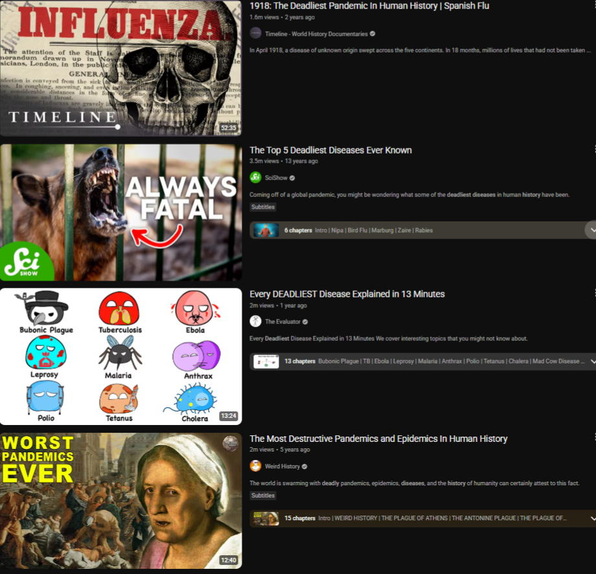Click the green SciShow channel avatar
This screenshot has height=574, width=596.
[x=256, y=178]
